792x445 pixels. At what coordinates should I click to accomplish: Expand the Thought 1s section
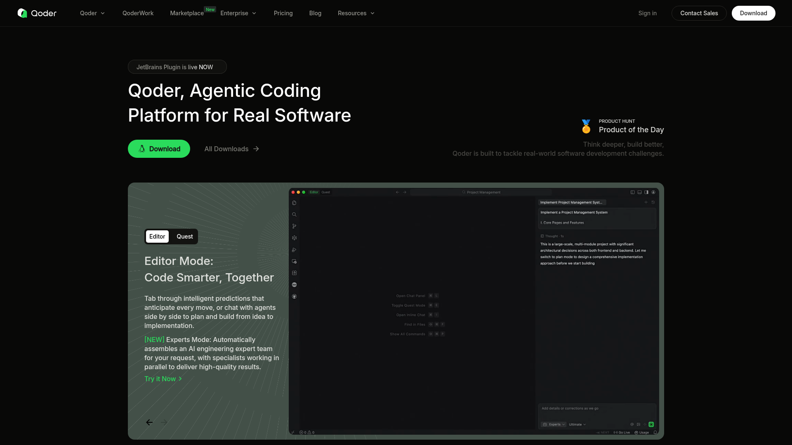552,236
